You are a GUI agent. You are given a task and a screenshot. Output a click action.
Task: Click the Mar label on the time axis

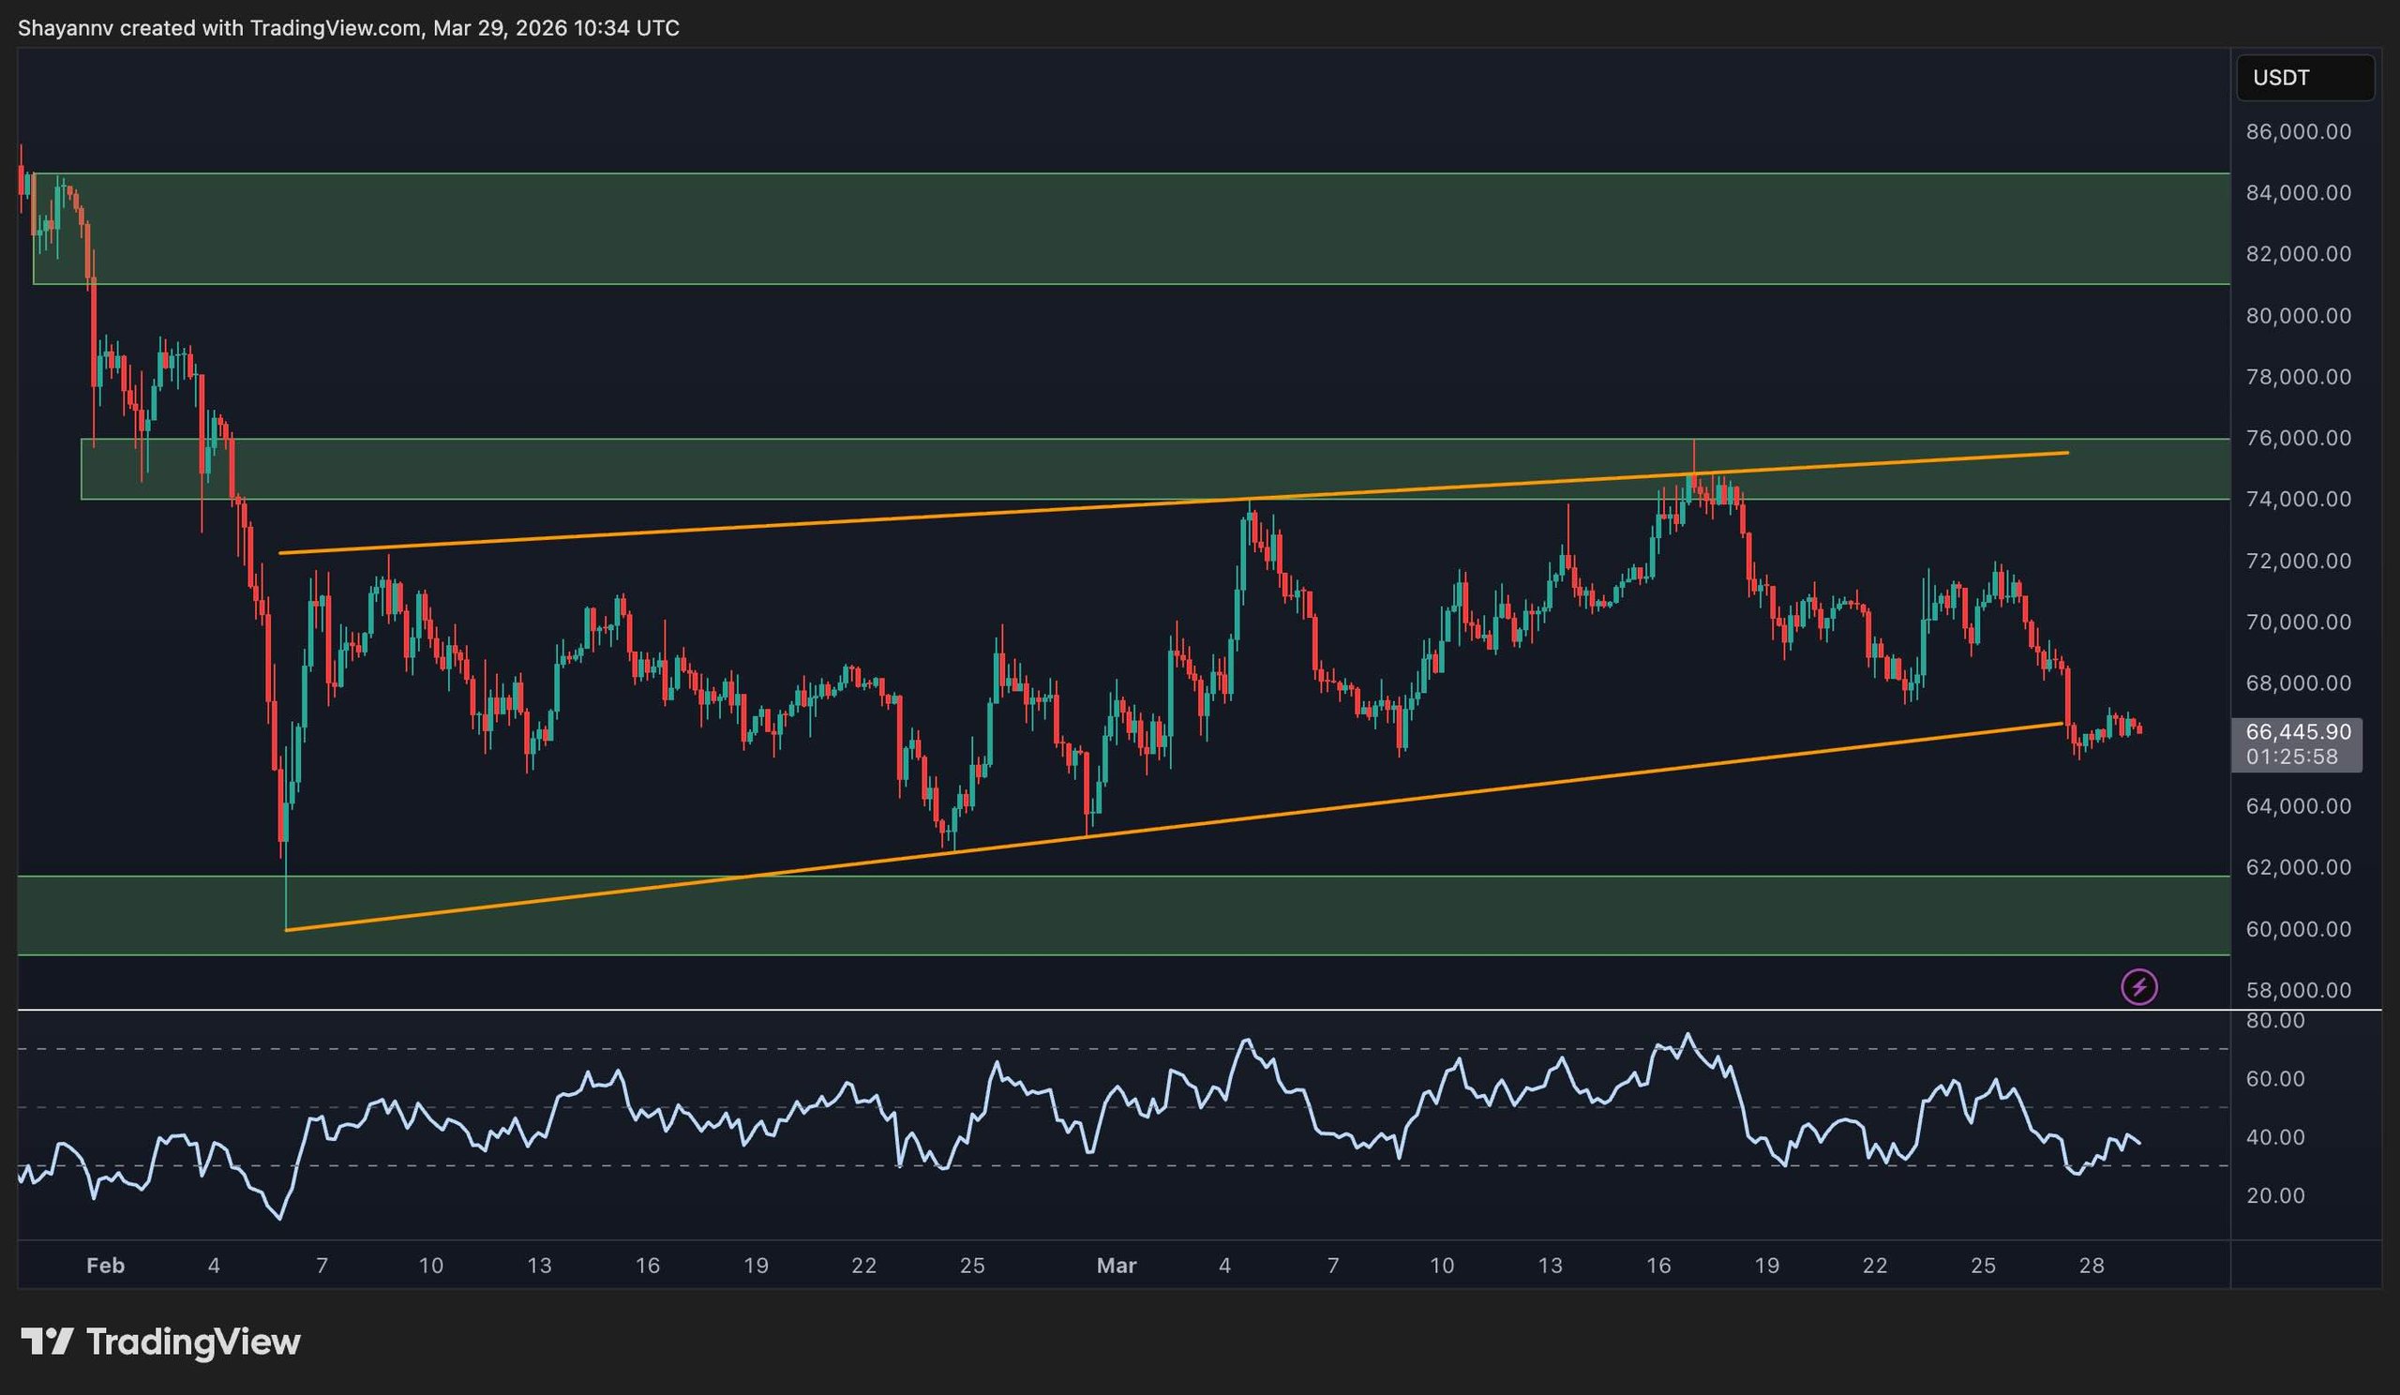[x=1117, y=1266]
